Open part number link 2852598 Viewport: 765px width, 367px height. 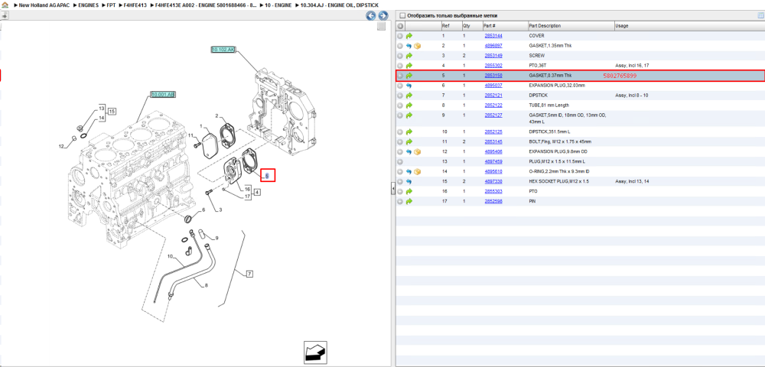[x=493, y=201]
